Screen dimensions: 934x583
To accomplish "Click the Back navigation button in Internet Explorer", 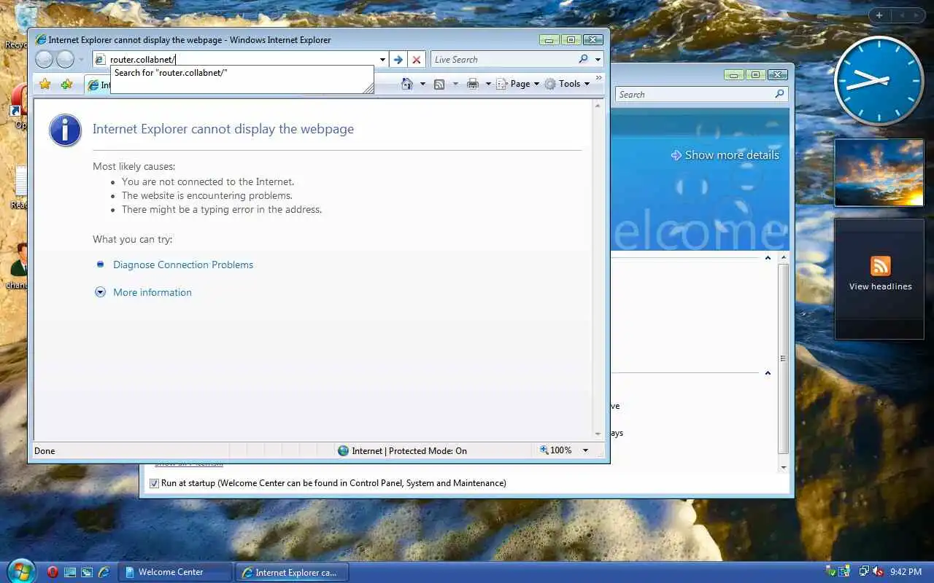I will (x=44, y=60).
